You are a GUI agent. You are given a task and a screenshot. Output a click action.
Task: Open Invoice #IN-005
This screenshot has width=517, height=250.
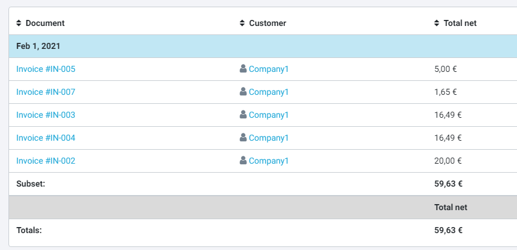click(x=46, y=69)
